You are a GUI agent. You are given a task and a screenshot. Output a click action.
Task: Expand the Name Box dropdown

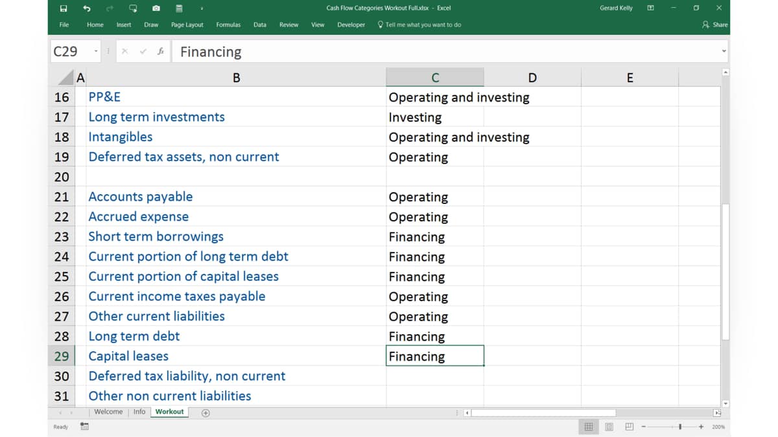[x=96, y=52]
